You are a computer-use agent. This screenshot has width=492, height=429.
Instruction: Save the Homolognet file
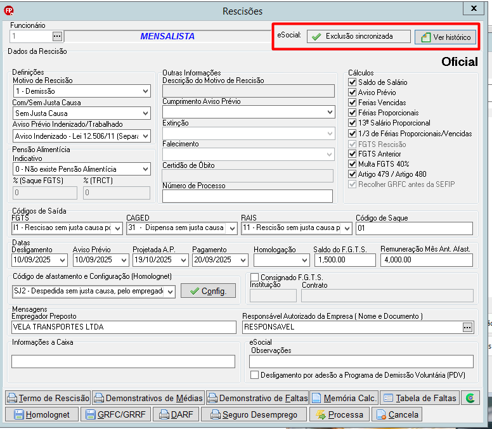[42, 414]
